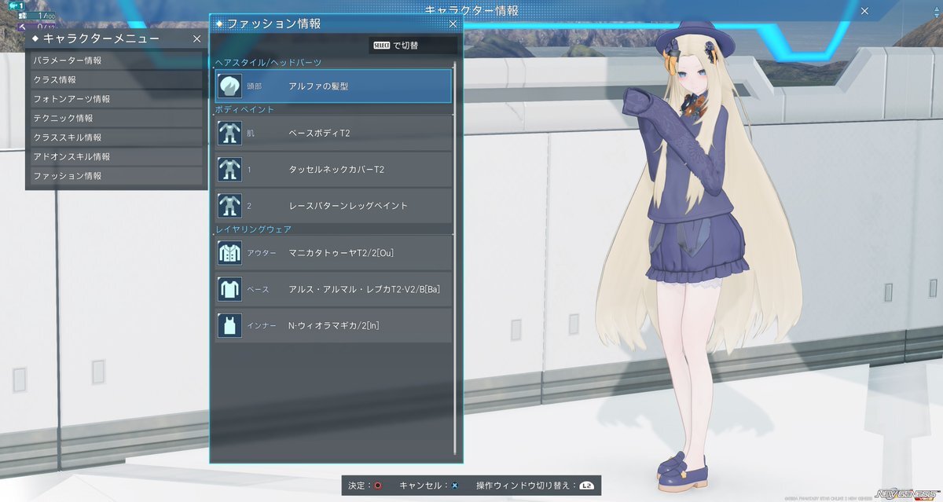Select the マニカタトゥーヤT2/2[Ou] row text
Image resolution: width=943 pixels, height=502 pixels.
coord(341,252)
